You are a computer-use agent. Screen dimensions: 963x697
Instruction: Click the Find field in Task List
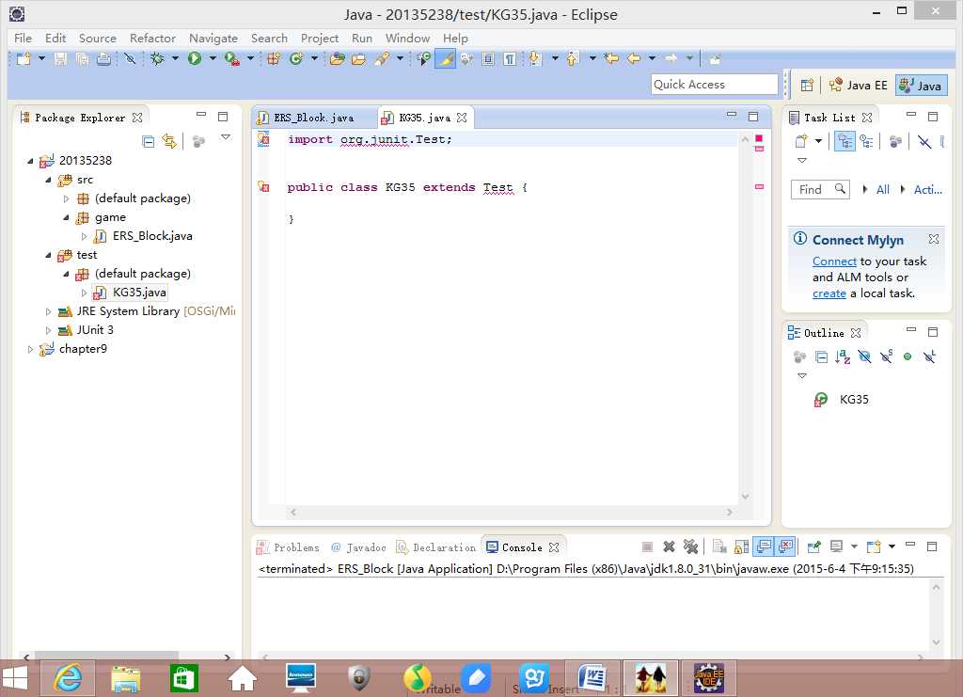(820, 189)
